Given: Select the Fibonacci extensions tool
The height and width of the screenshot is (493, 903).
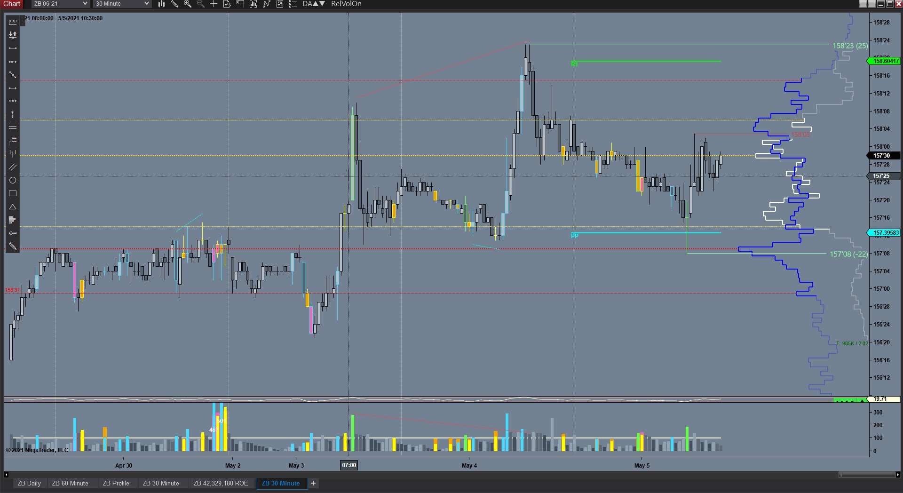Looking at the screenshot, I should point(13,140).
